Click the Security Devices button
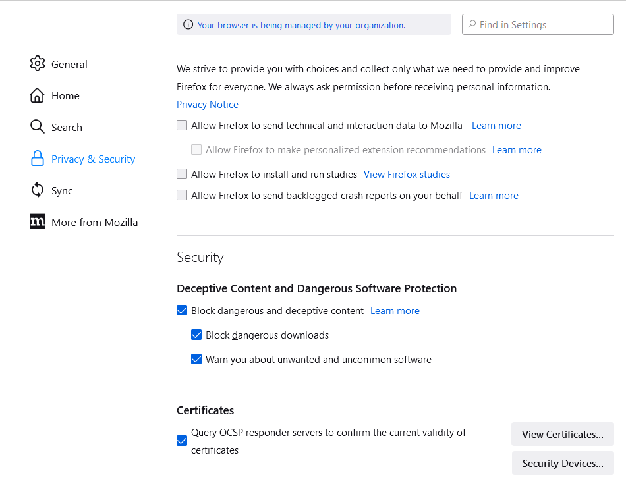Screen dimensions: 626x488 click(562, 463)
